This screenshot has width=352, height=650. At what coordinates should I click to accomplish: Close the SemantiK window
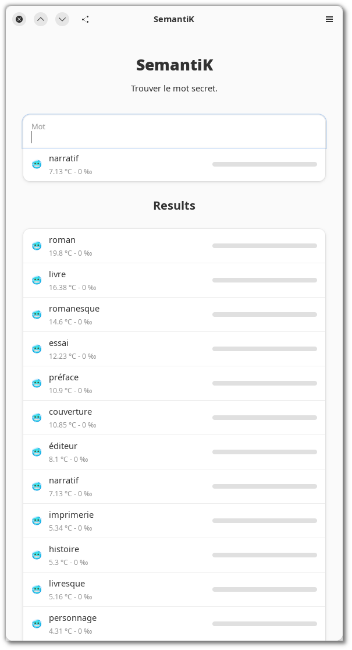[x=19, y=19]
